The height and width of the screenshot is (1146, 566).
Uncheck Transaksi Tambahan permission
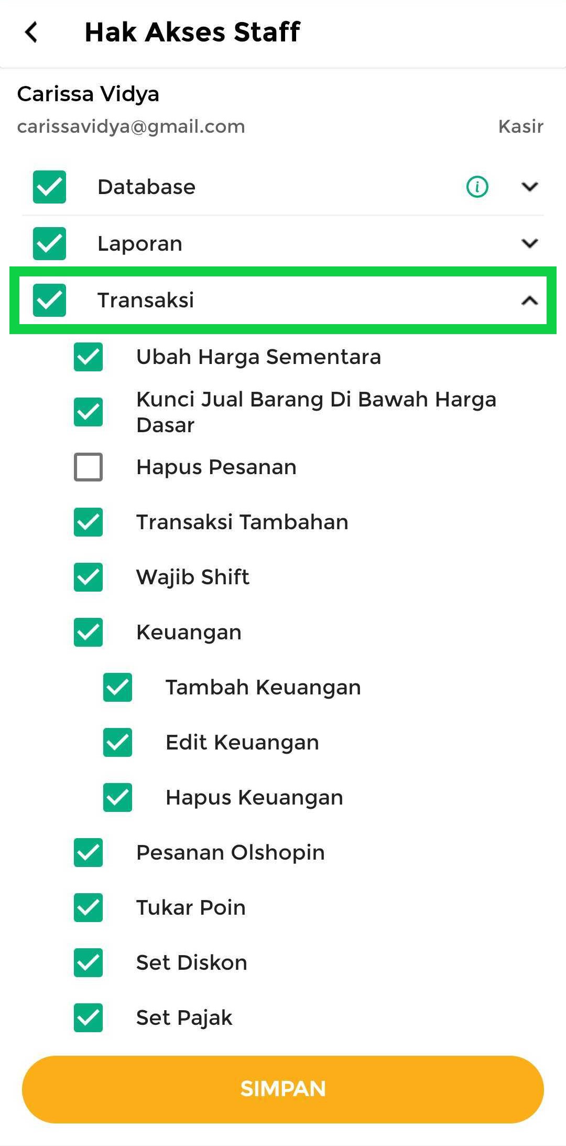pos(88,522)
